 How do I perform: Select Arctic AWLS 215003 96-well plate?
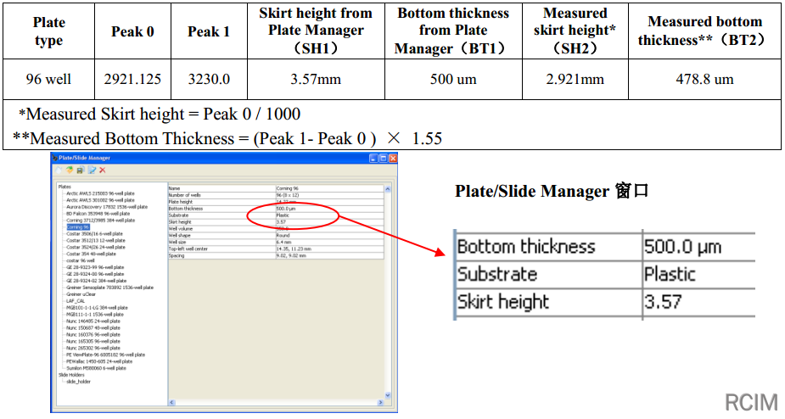click(x=98, y=193)
